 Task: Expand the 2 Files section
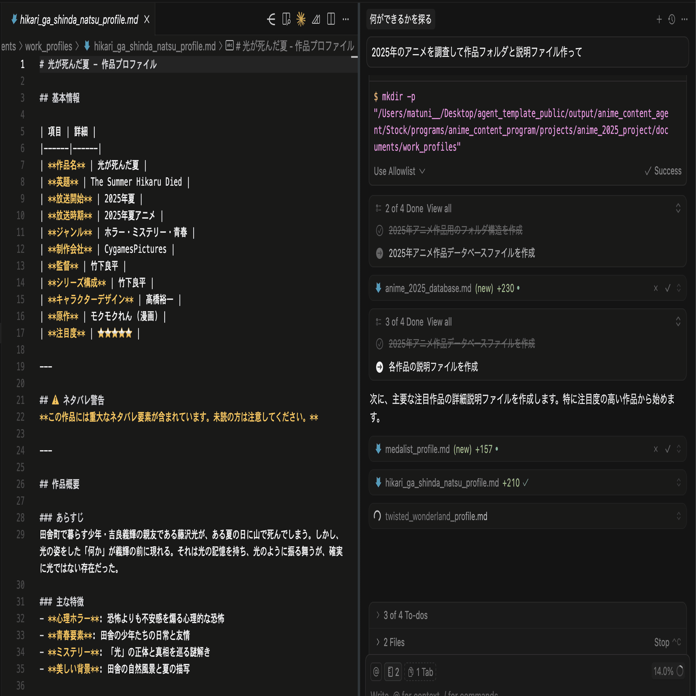(x=394, y=642)
